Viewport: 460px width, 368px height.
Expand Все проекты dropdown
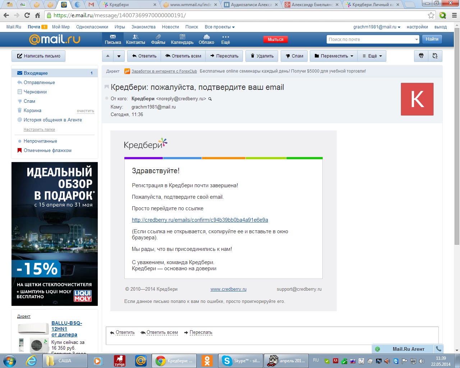[x=220, y=27]
